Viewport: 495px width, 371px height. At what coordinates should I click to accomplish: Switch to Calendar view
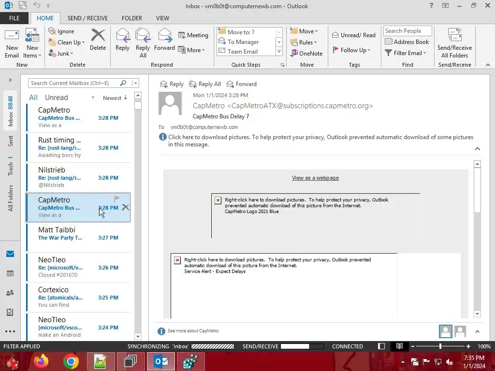click(x=10, y=273)
